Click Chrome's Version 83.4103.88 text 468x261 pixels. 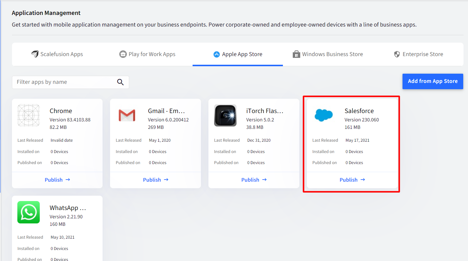point(70,120)
